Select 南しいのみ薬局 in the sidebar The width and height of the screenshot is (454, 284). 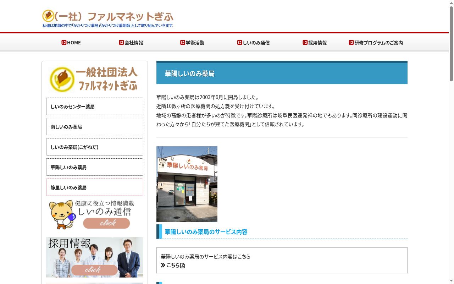pyautogui.click(x=95, y=127)
